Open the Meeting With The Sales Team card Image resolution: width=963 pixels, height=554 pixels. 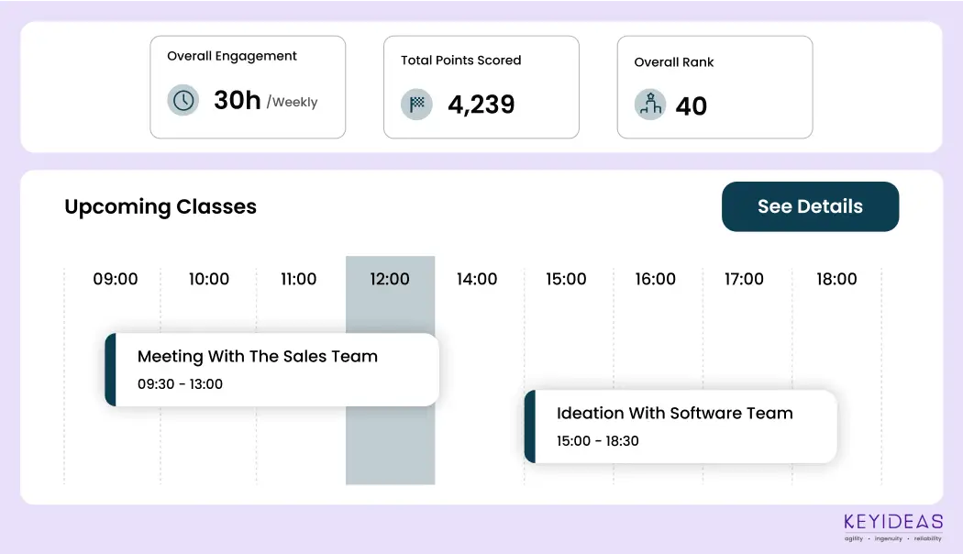[x=272, y=370]
